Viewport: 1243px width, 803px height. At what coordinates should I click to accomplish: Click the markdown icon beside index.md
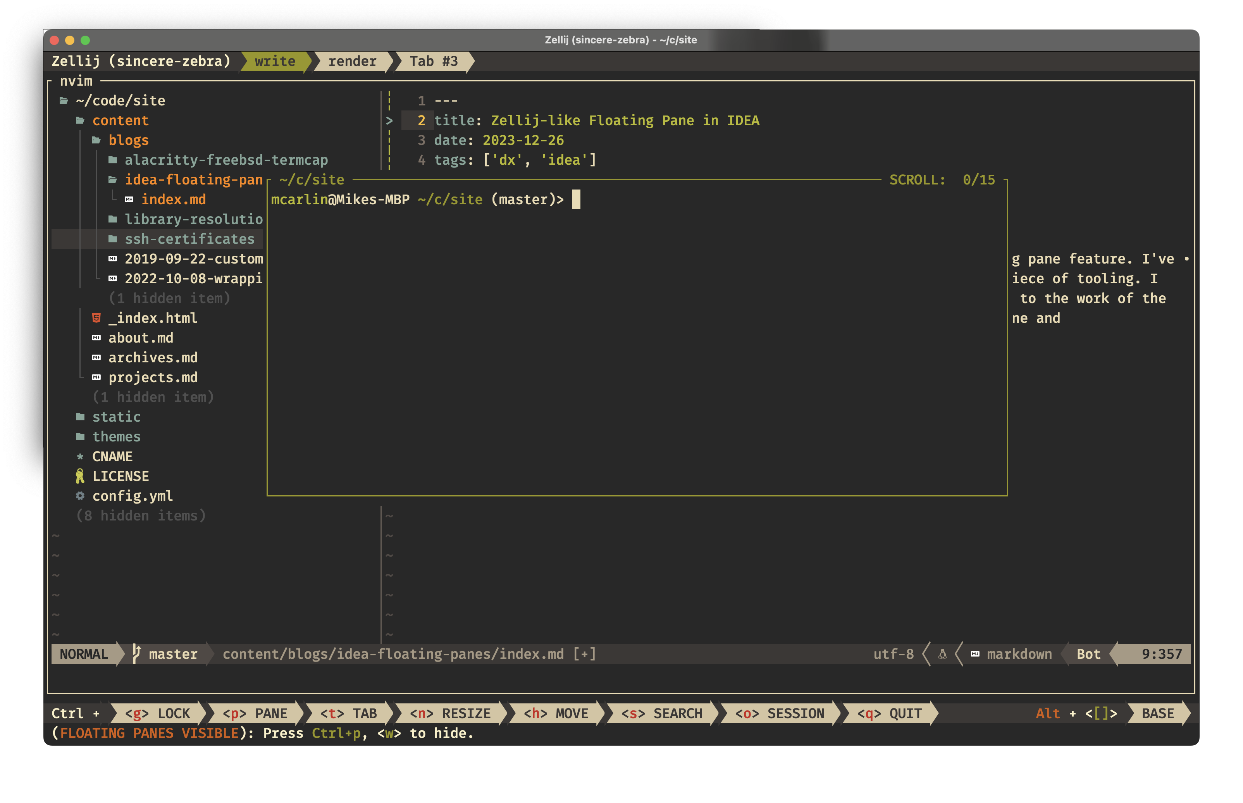[x=129, y=200]
